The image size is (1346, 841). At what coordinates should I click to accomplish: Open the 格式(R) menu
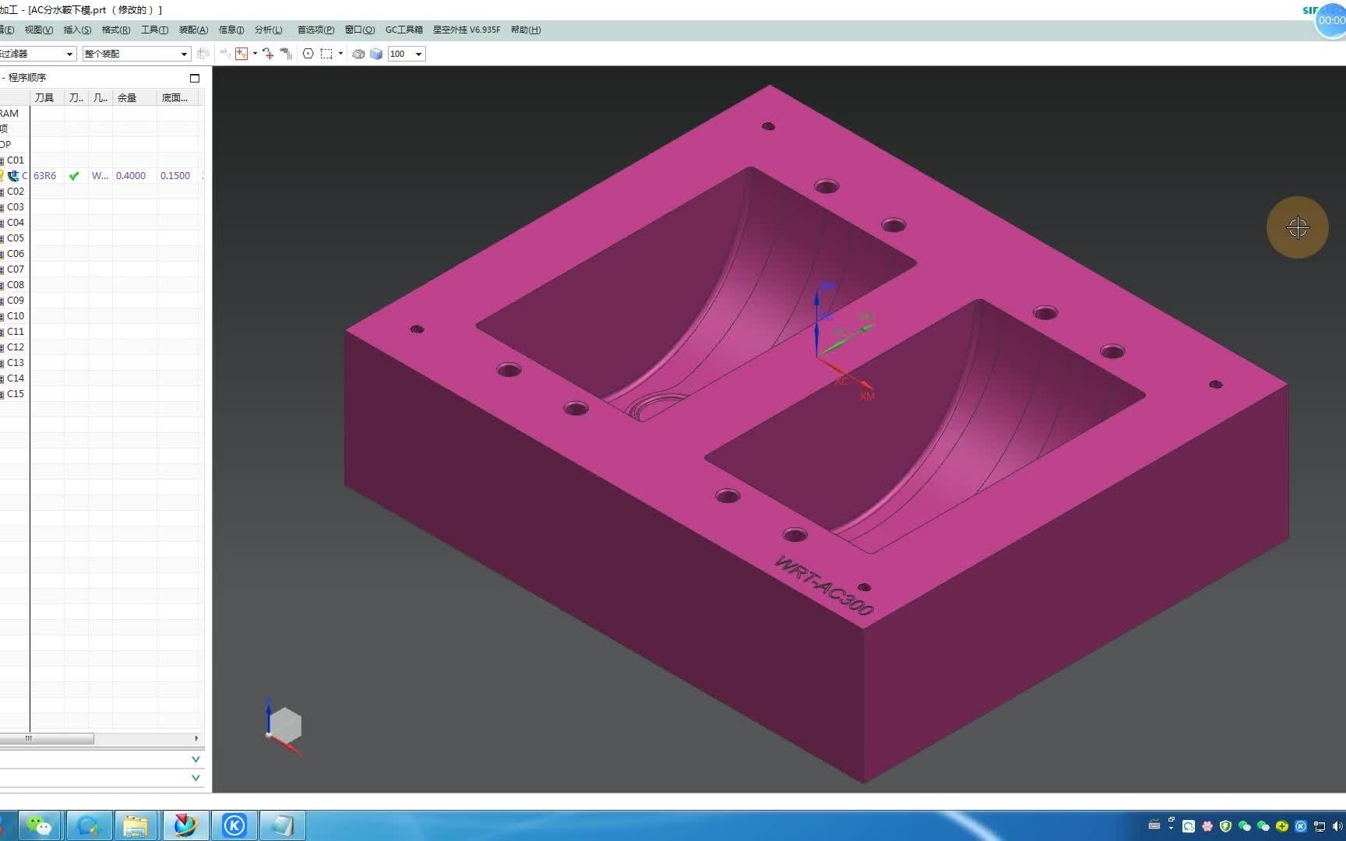[116, 30]
